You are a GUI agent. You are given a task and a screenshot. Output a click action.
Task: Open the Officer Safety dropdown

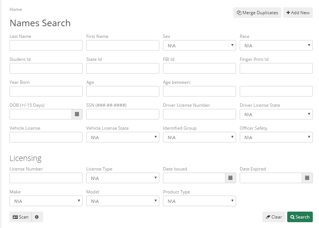tap(276, 137)
